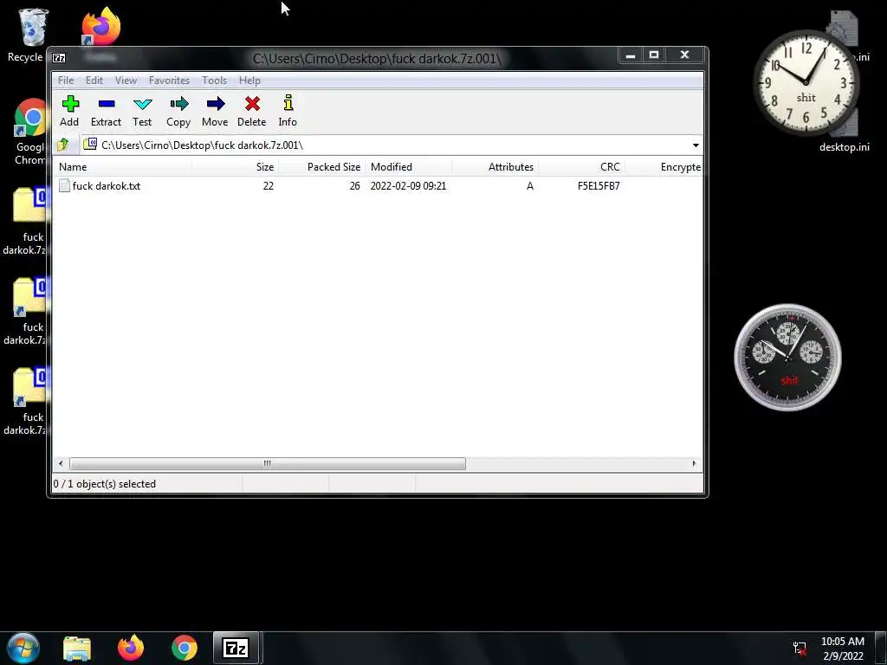Viewport: 887px width, 665px height.
Task: Click the 7-Zip taskbar button
Action: pos(236,648)
